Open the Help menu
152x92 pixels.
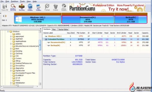click(35, 2)
